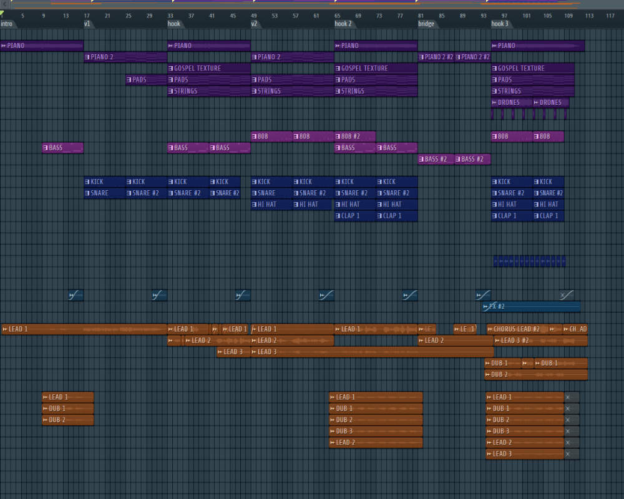Select the PIANO 2 clip under v1
The width and height of the screenshot is (624, 499).
pos(125,57)
